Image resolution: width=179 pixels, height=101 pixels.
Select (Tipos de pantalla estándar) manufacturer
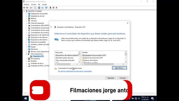click(65, 60)
